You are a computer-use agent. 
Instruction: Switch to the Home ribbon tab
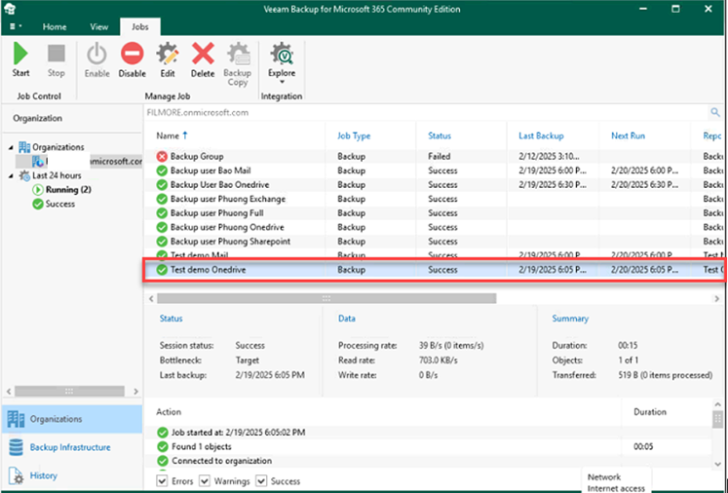pos(55,27)
